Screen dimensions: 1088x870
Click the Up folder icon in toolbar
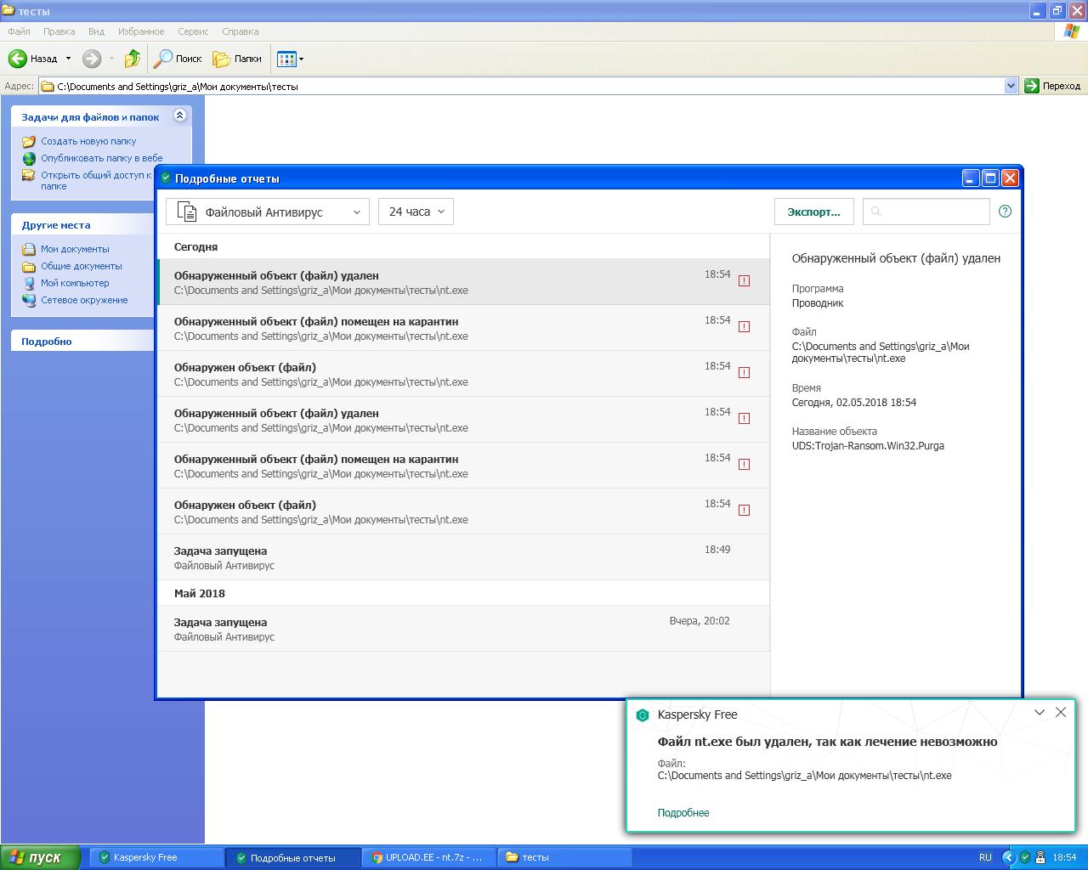pos(132,59)
